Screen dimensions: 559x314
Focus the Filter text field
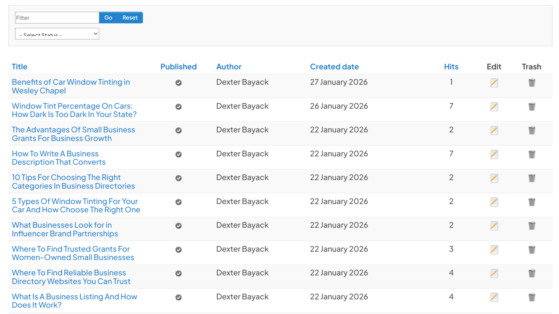57,18
